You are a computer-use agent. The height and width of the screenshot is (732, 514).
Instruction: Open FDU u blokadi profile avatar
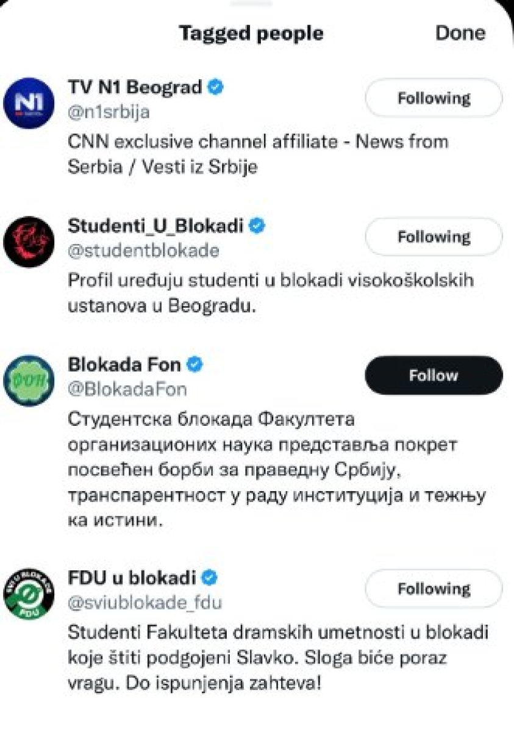tap(29, 593)
